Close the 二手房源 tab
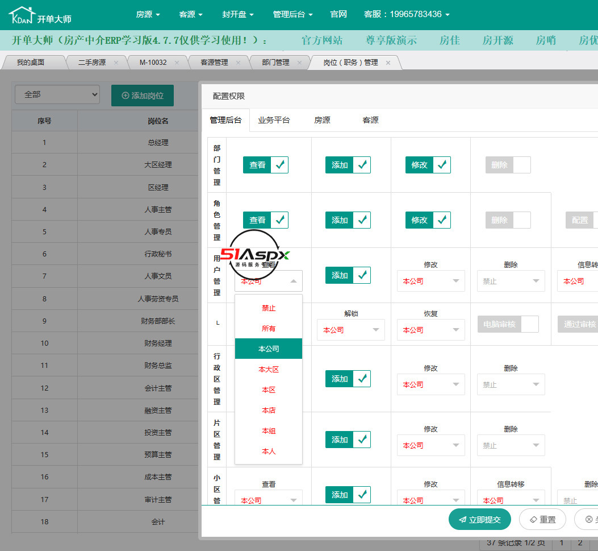 pos(116,63)
